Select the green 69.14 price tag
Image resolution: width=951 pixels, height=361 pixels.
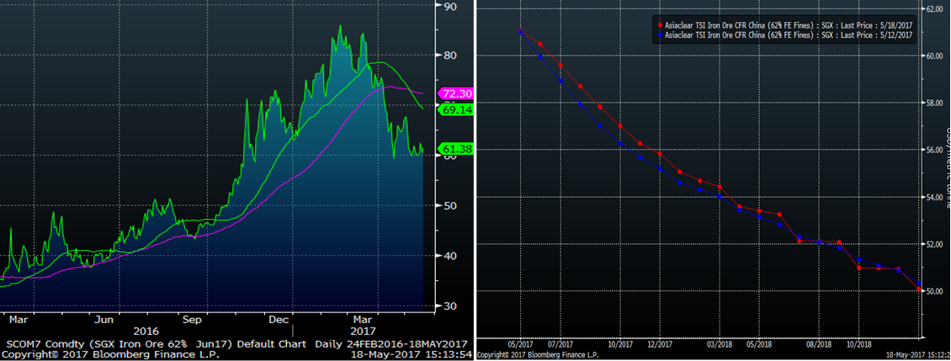pos(455,109)
